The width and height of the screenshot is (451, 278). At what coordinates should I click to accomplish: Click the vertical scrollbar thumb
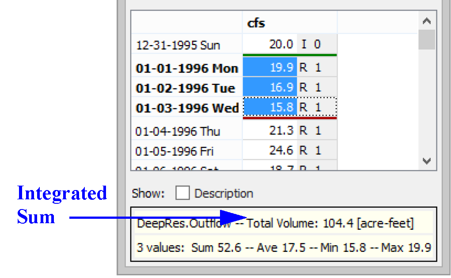[426, 39]
